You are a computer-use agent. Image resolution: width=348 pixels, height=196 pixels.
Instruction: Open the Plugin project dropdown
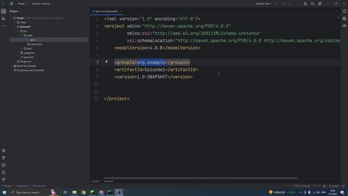click(x=23, y=4)
